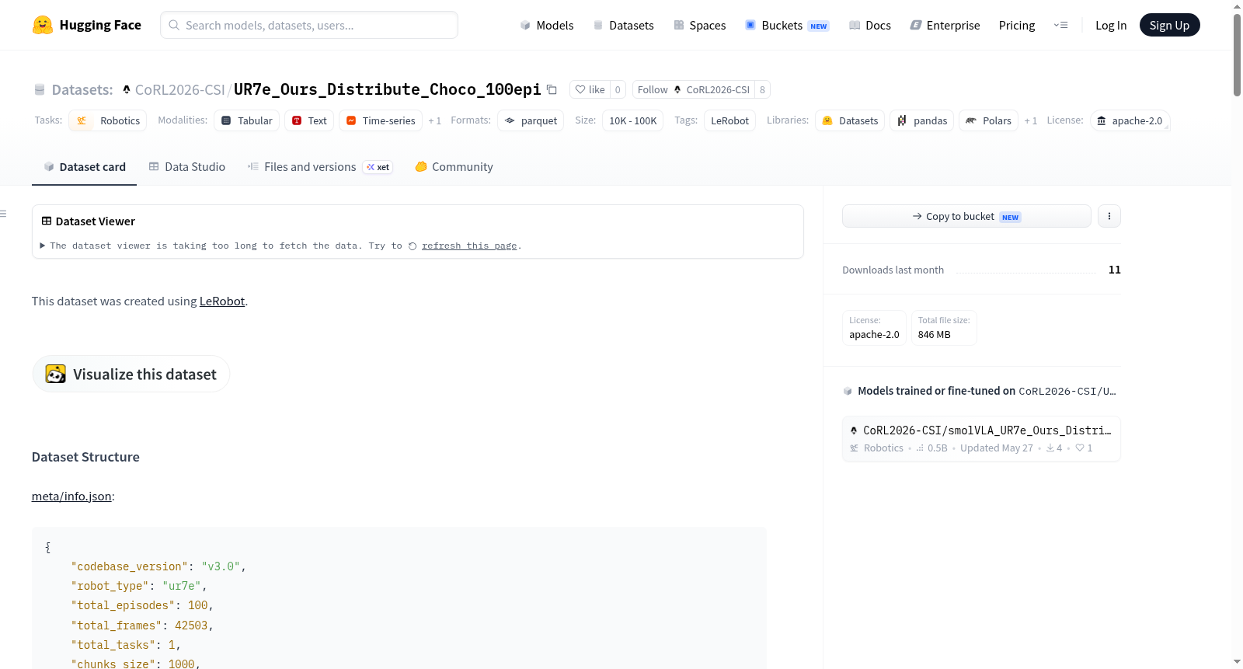Click the downloads last month value 11

point(1115,270)
